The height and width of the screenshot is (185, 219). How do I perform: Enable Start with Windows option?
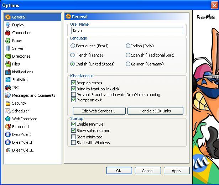[x=73, y=143]
